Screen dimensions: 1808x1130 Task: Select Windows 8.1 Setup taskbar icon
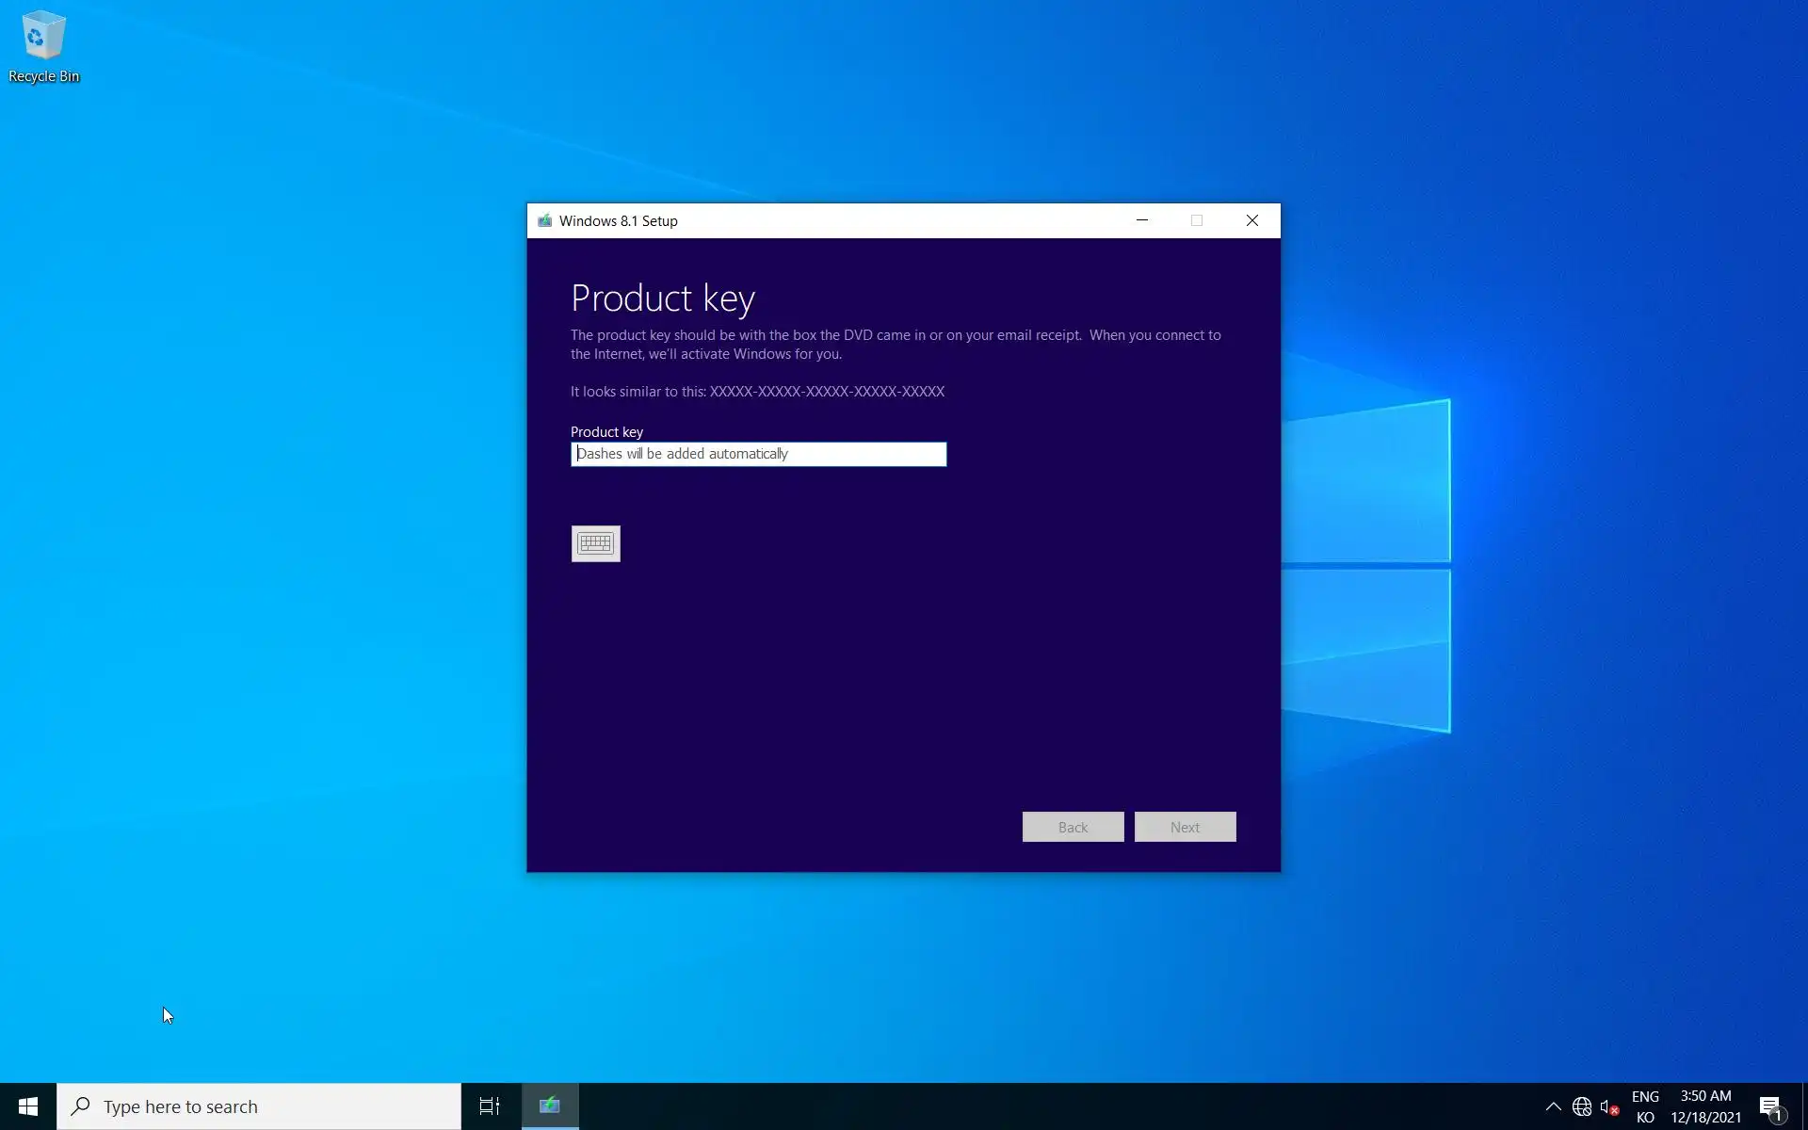pyautogui.click(x=550, y=1106)
